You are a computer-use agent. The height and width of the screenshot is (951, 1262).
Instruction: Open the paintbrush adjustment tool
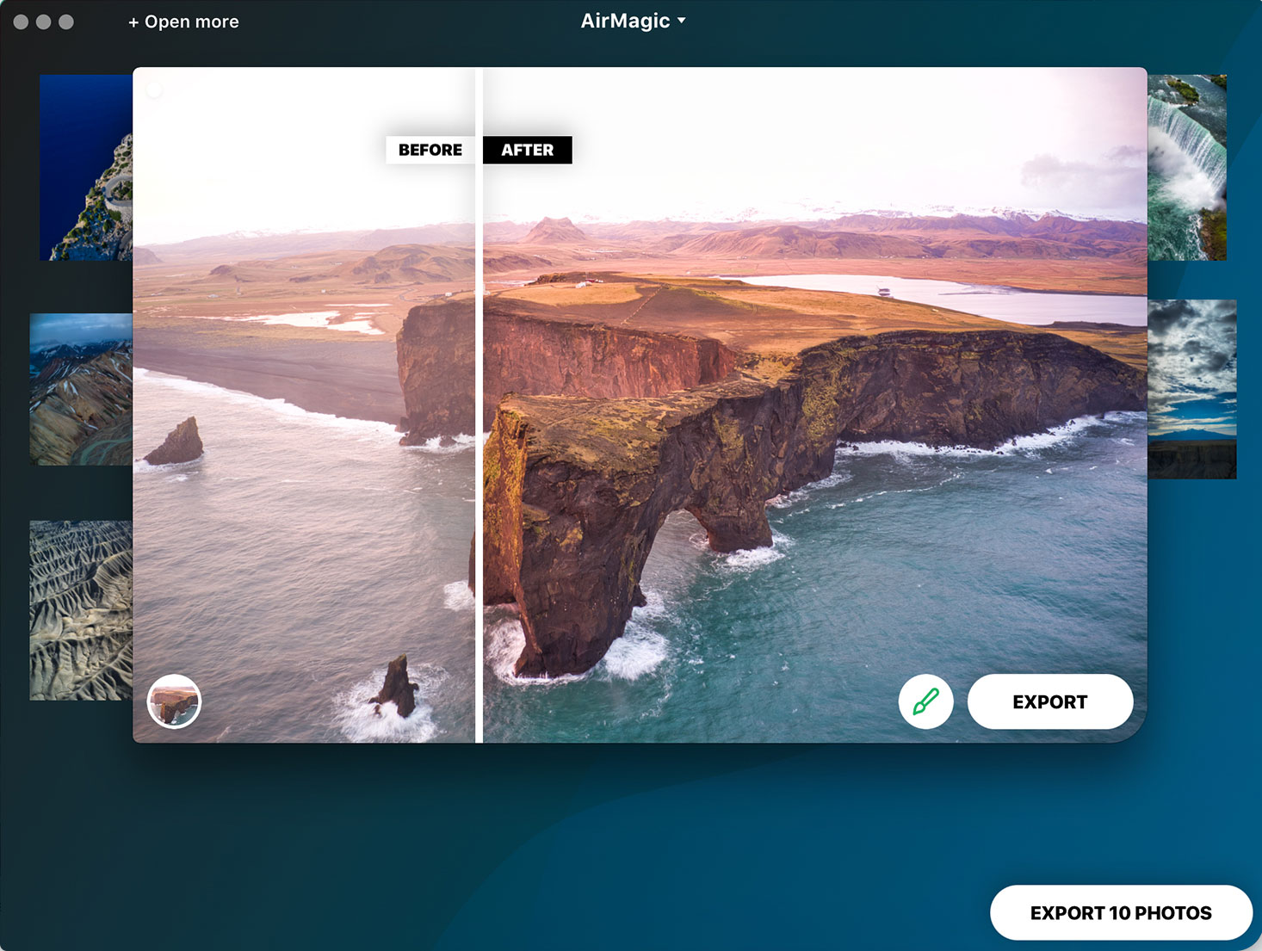tap(925, 701)
